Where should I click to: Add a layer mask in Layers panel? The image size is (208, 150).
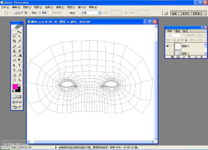pyautogui.click(x=178, y=57)
